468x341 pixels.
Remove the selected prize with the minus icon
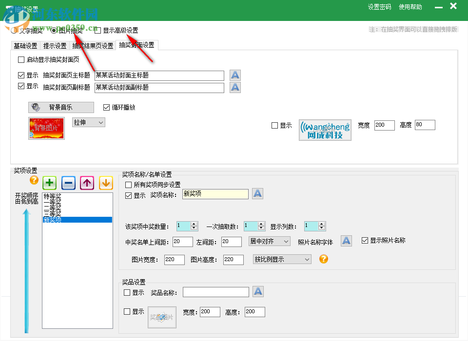(68, 183)
